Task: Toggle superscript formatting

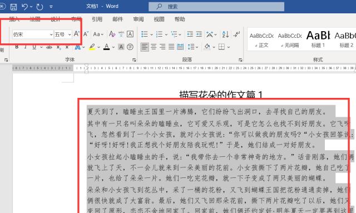Action: pos(67,47)
